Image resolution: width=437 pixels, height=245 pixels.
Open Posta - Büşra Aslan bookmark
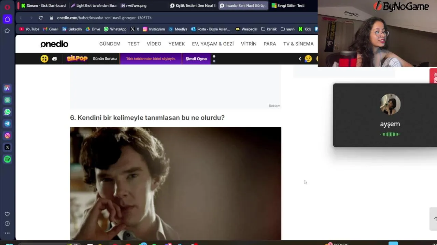pos(211,29)
